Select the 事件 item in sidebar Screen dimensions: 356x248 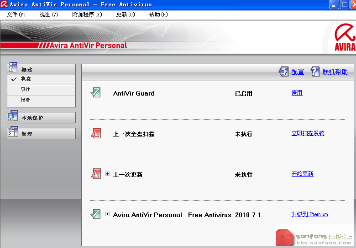pos(42,89)
